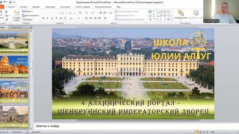Open the Переходы ribbon tab
The height and width of the screenshot is (134, 239).
click(x=50, y=7)
